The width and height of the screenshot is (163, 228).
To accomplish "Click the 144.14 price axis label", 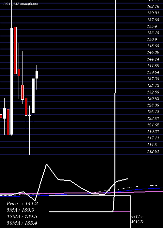I will 153,59.
